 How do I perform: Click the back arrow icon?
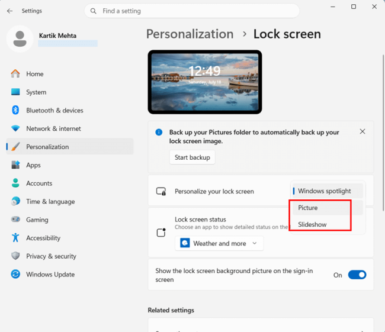click(x=9, y=11)
